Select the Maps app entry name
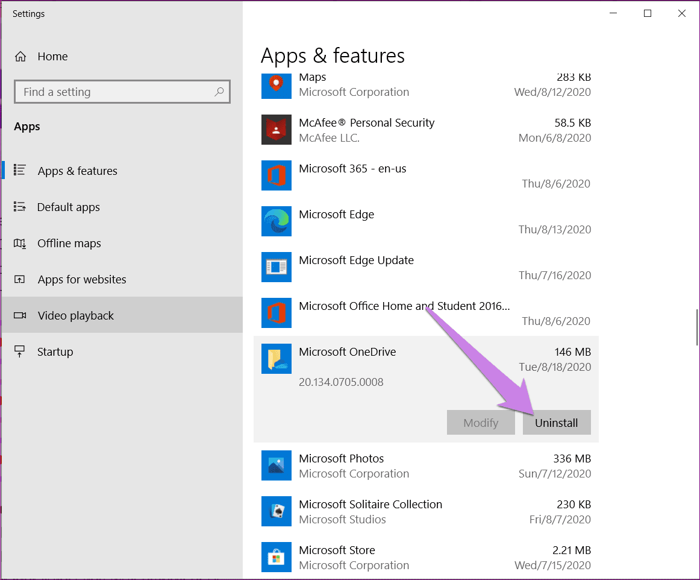 coord(313,77)
